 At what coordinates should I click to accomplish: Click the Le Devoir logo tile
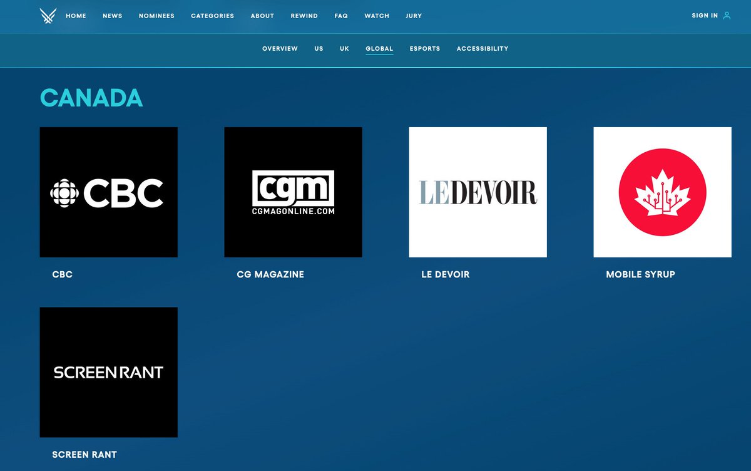478,192
